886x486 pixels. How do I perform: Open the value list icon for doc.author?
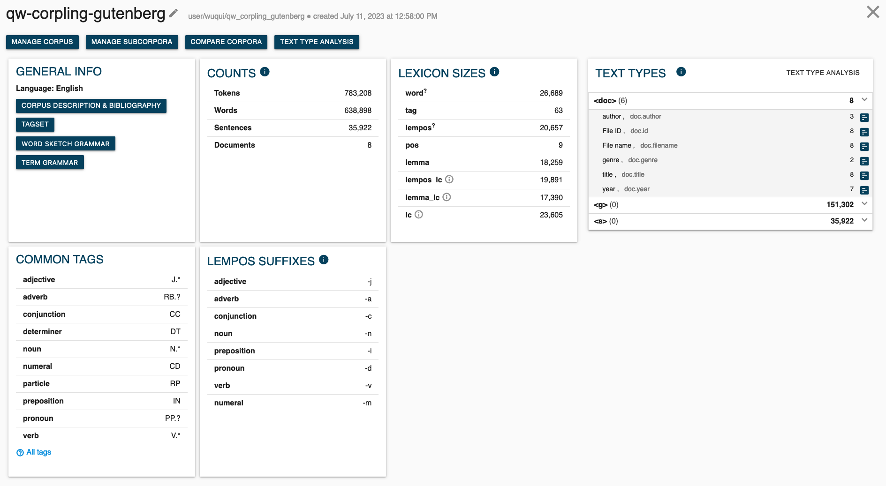click(864, 117)
